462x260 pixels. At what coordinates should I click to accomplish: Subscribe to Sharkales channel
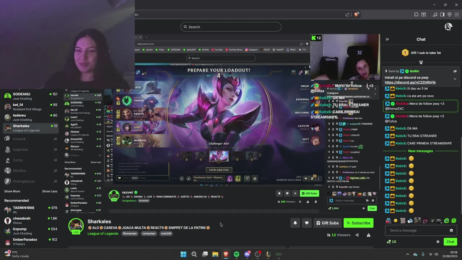pos(358,223)
